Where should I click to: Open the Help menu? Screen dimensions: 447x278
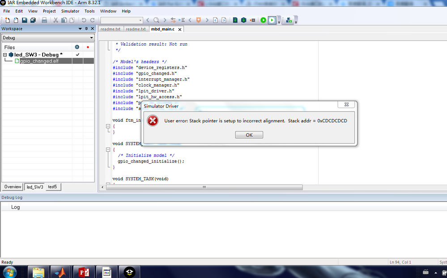point(126,11)
